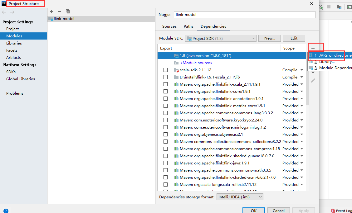Tick the export checkbox for commons-math3:3.5
Viewport: 352px width, 213px height.
(x=166, y=170)
